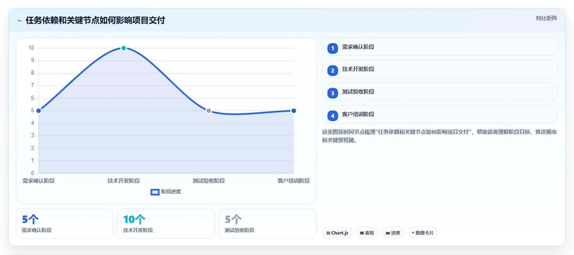Click the 需求确认阶段 x-axis label

click(39, 181)
